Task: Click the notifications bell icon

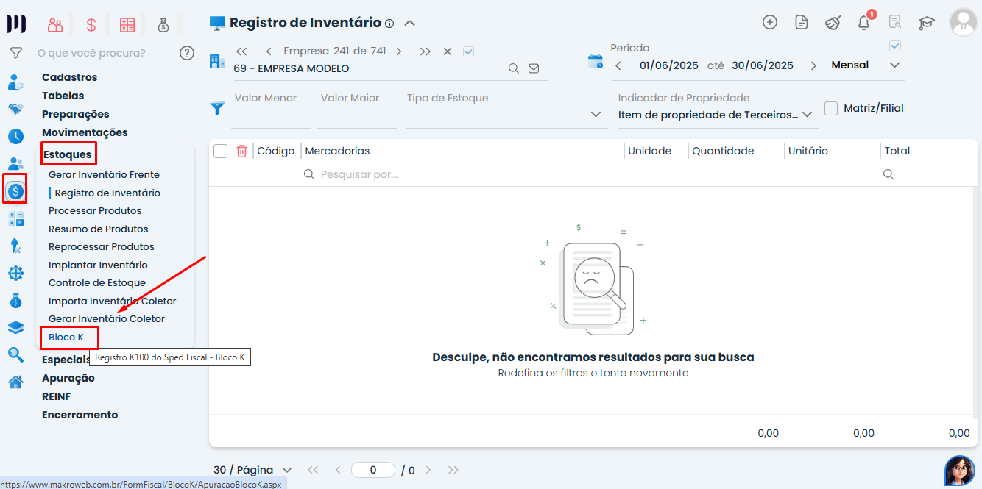Action: (x=864, y=23)
